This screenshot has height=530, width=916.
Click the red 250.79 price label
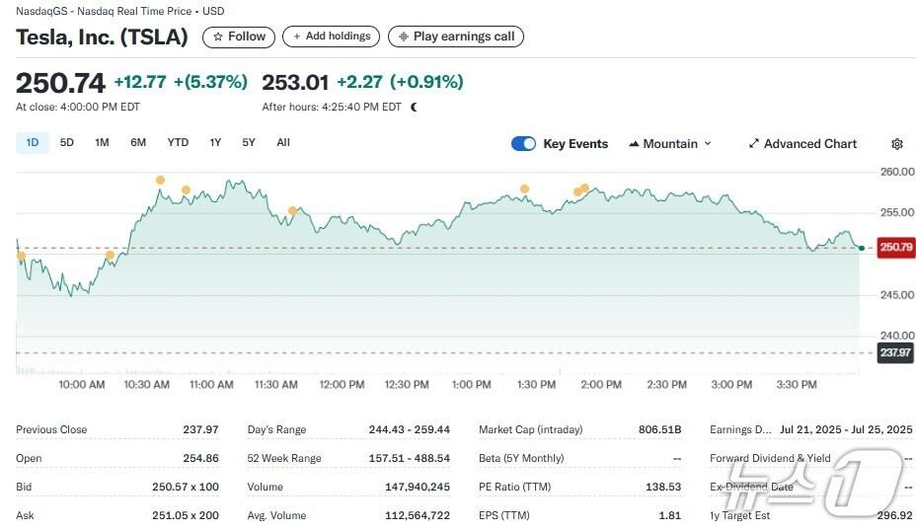[x=895, y=248]
